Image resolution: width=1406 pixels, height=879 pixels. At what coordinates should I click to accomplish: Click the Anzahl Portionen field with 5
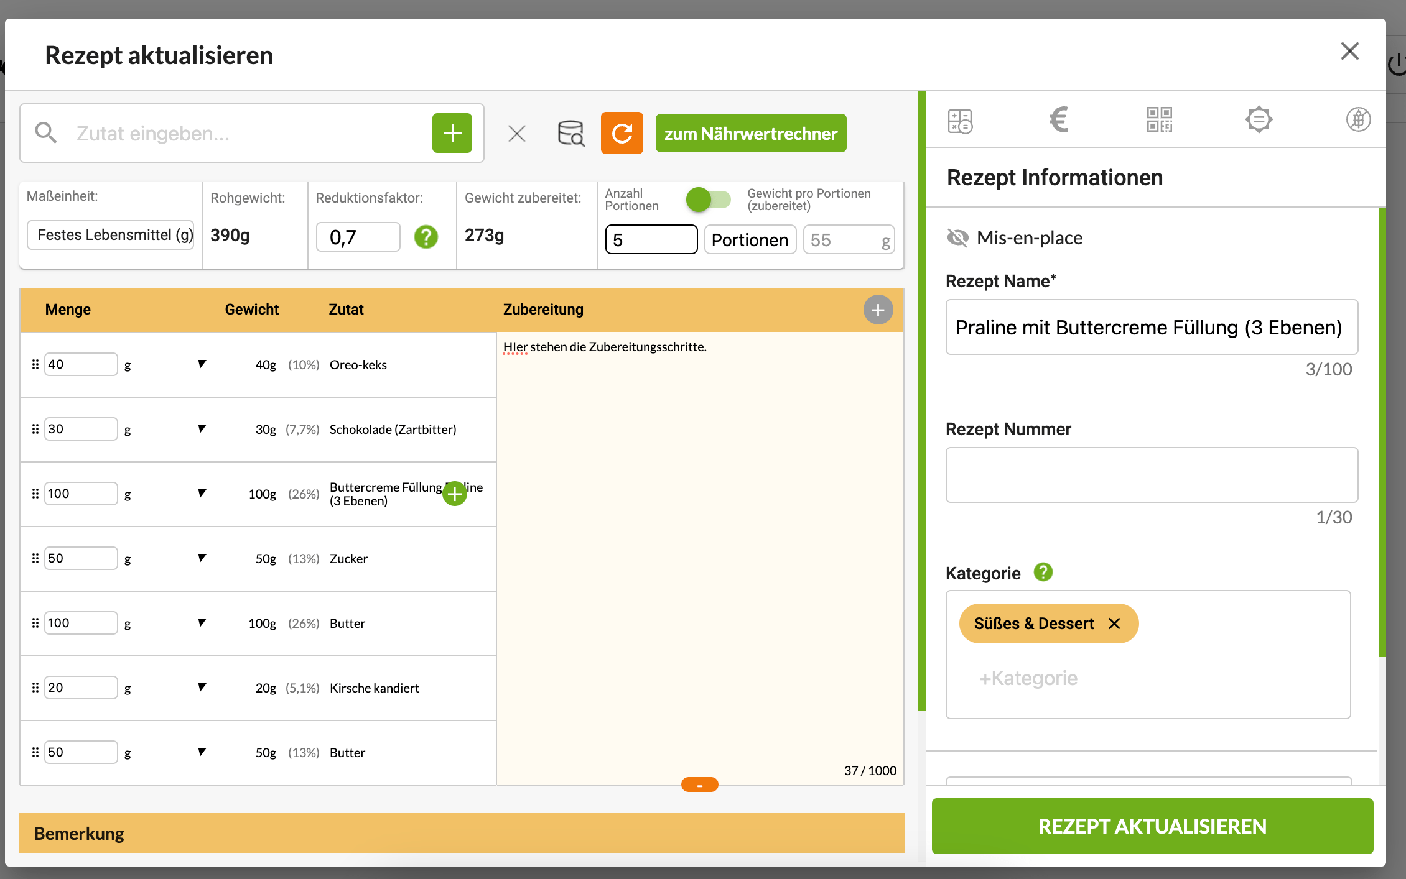651,240
